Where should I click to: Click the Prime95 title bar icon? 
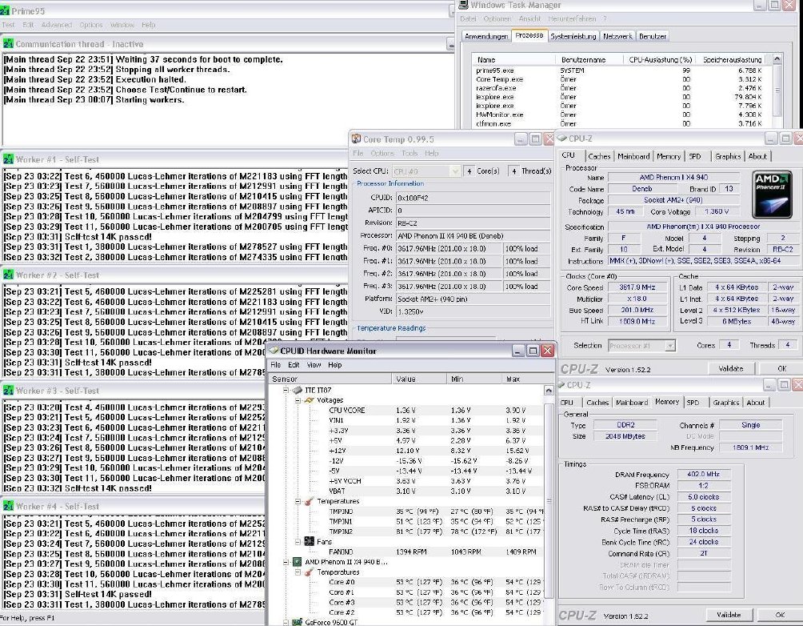click(x=5, y=10)
